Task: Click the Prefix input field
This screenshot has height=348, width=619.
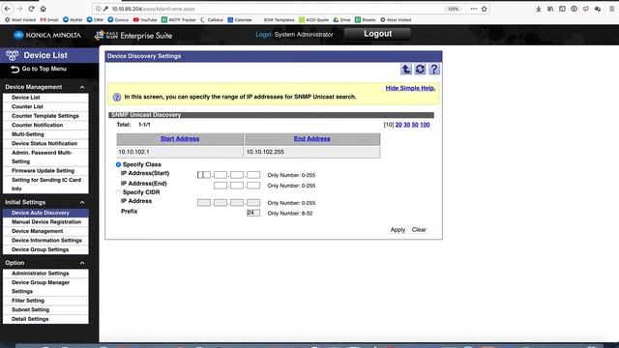Action: [253, 213]
